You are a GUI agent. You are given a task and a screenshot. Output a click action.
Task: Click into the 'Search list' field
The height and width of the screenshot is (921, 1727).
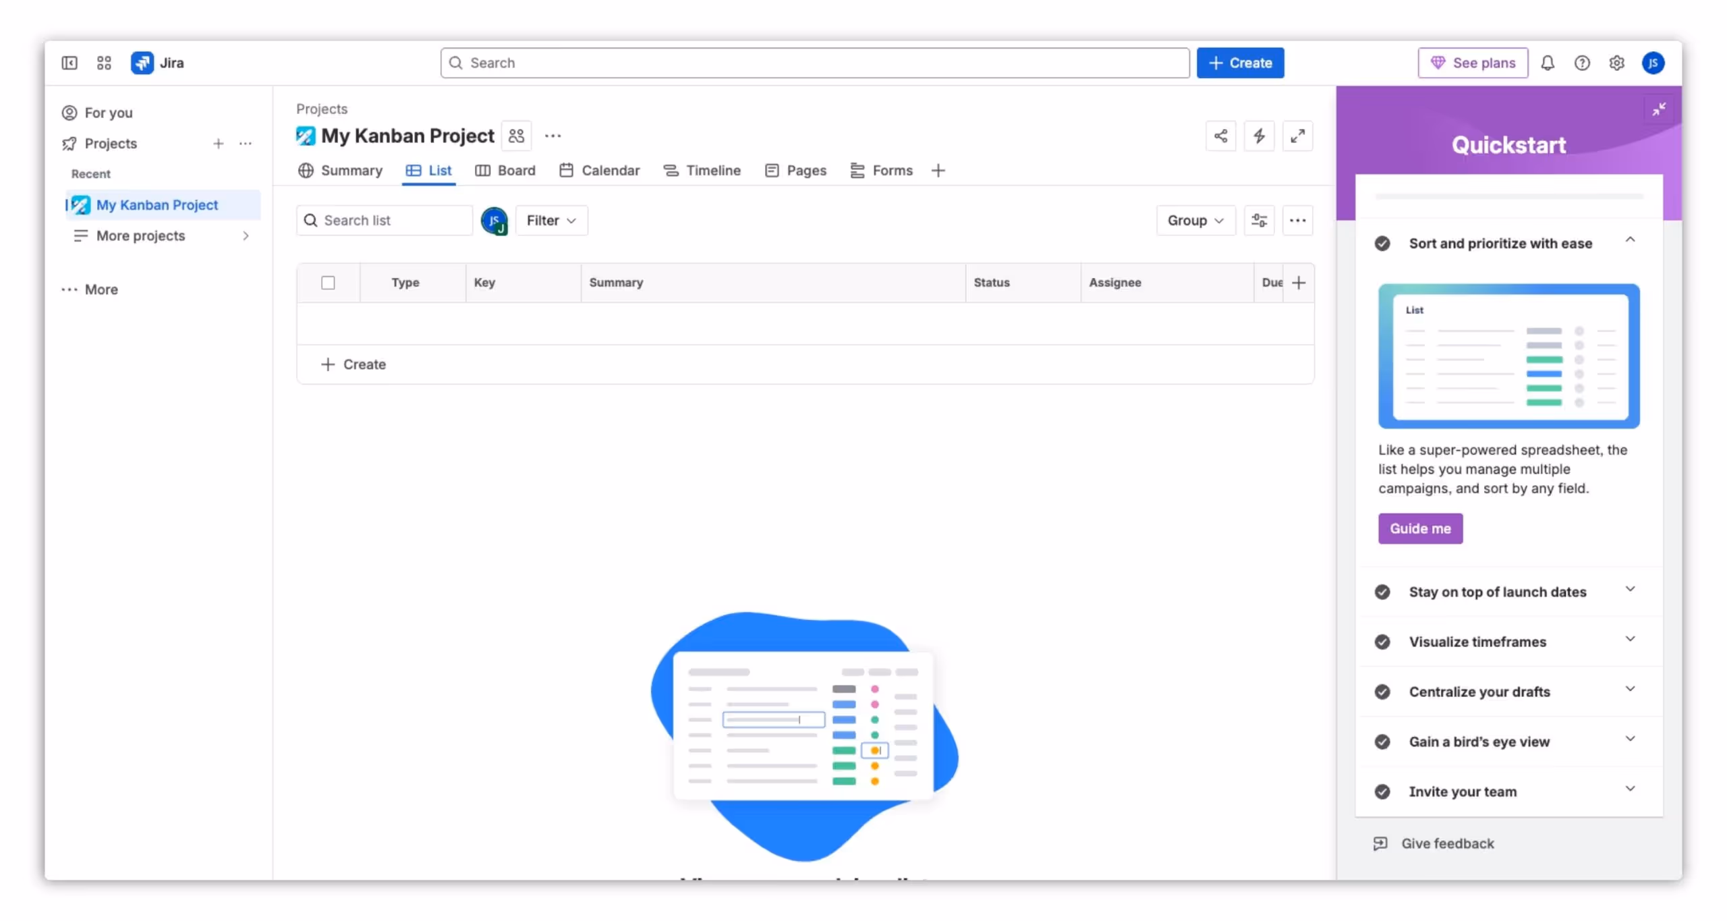coord(391,221)
